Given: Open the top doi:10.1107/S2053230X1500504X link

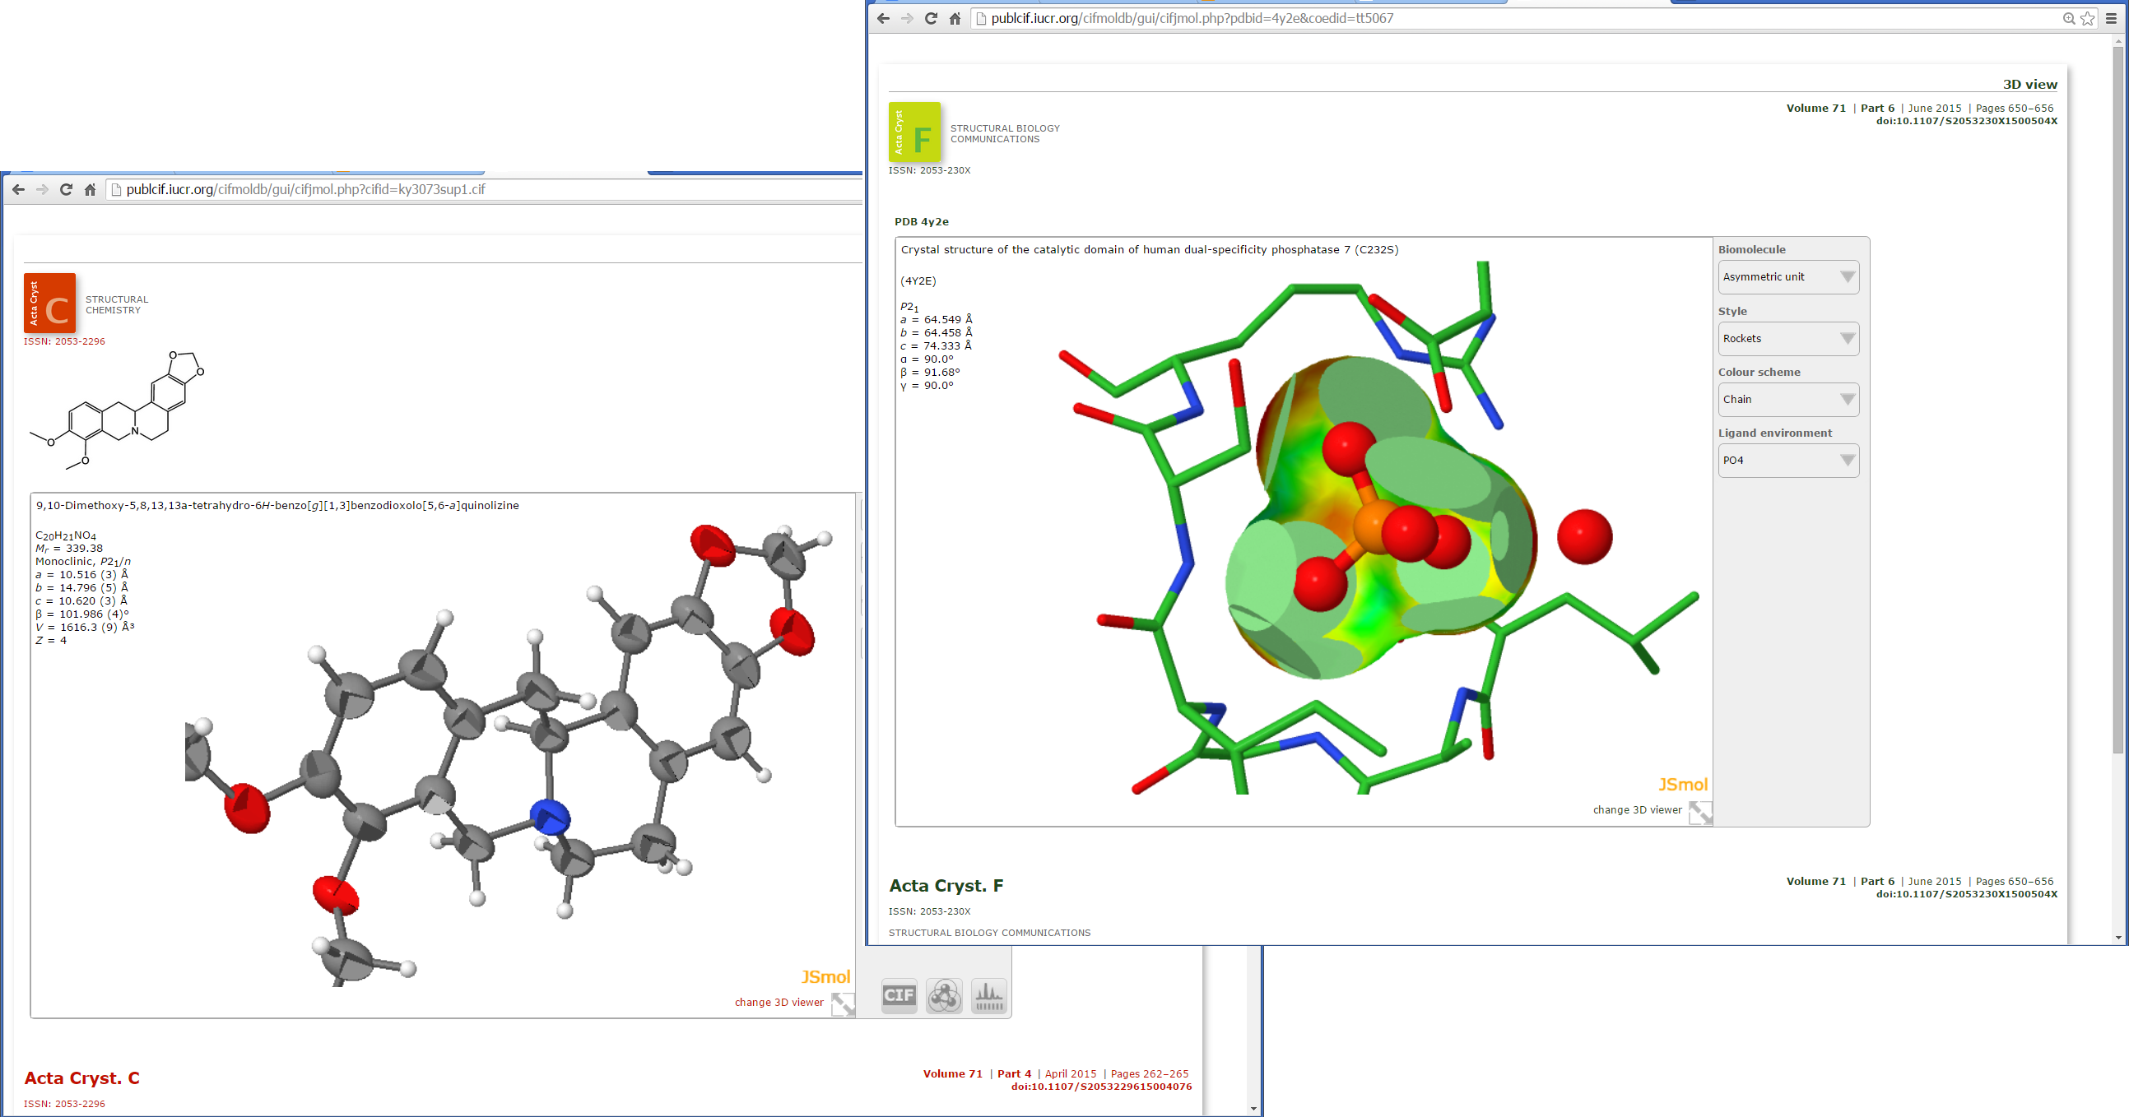Looking at the screenshot, I should click(x=1966, y=121).
